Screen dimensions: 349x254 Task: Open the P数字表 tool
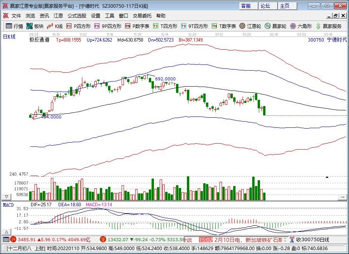[137, 26]
